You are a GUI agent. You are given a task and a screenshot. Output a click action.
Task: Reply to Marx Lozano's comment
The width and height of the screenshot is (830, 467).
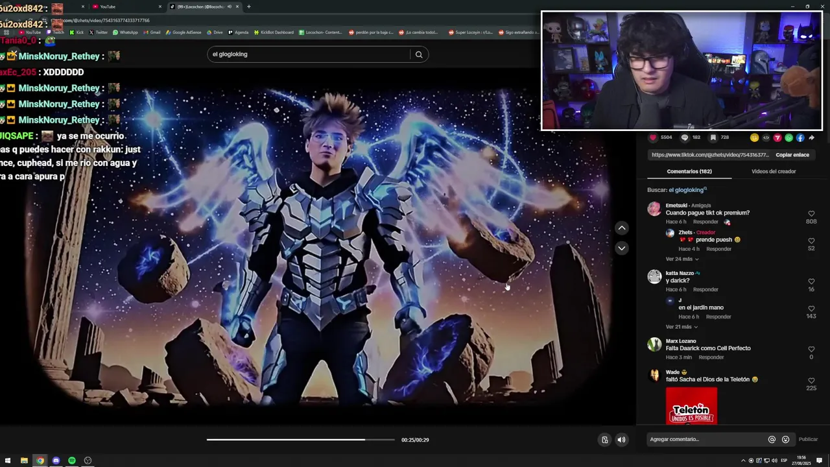coord(711,357)
